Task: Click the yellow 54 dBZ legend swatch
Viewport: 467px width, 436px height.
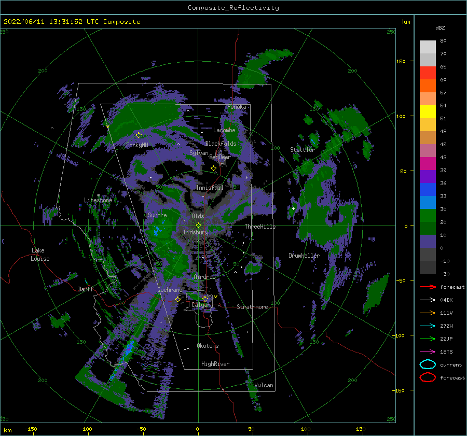Action: pos(428,111)
